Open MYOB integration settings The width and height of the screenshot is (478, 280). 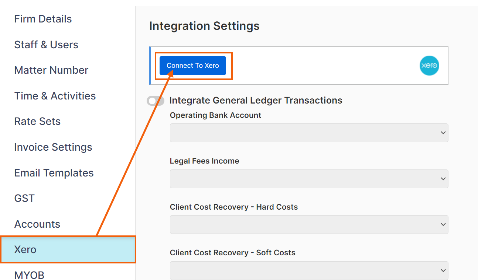click(29, 275)
